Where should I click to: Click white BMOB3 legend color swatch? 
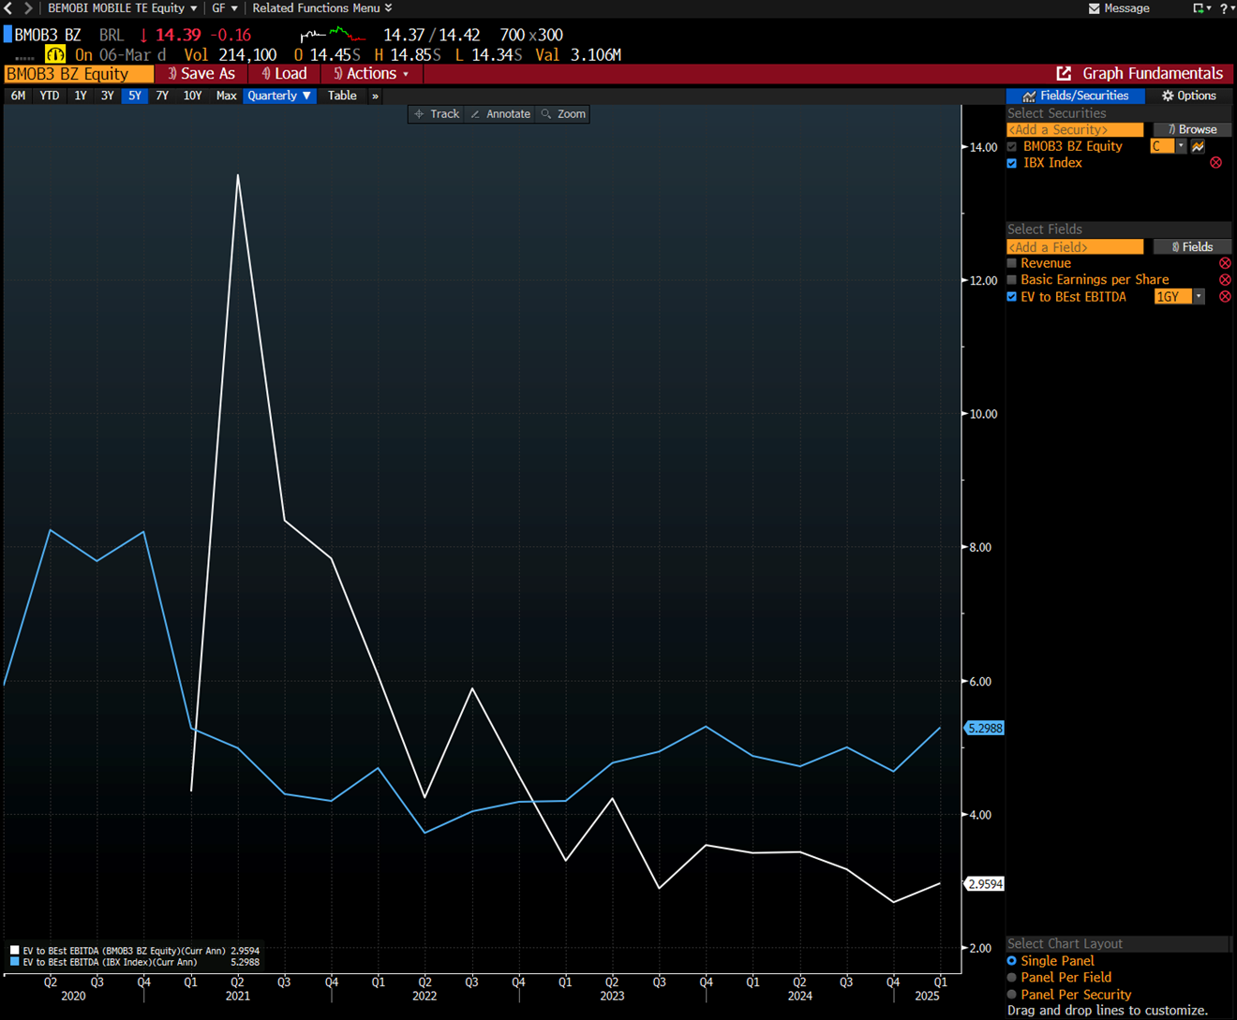(x=14, y=951)
